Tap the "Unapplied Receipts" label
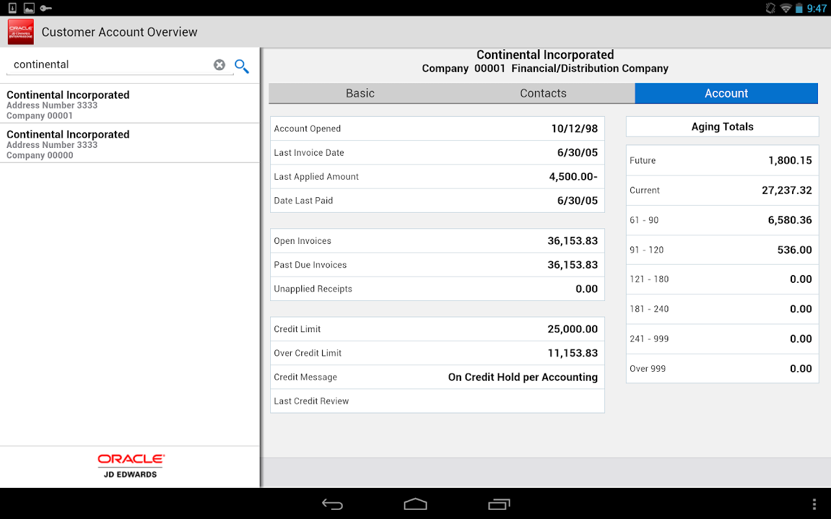 [313, 289]
